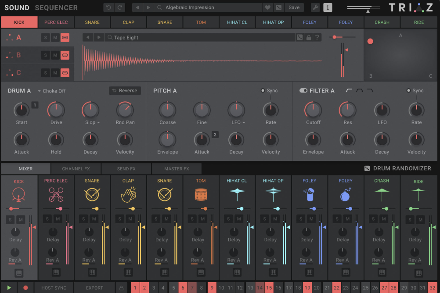Click the EXPORT button
440x293 pixels.
[x=94, y=288]
